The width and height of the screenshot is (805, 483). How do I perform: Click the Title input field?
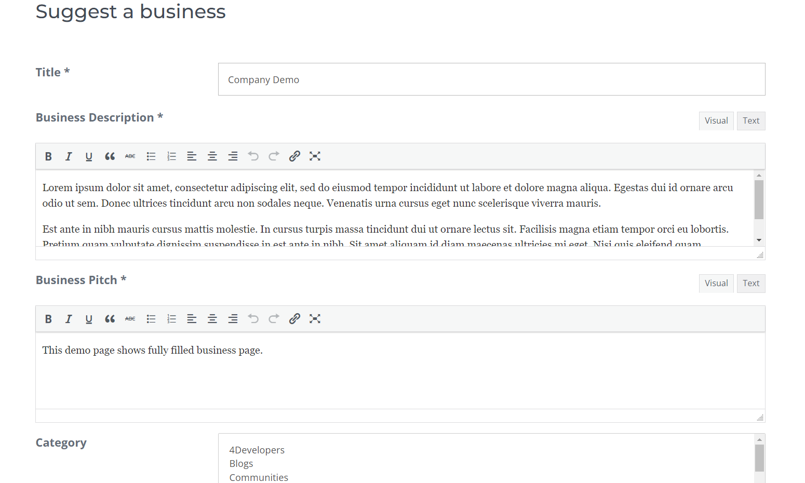click(x=491, y=79)
